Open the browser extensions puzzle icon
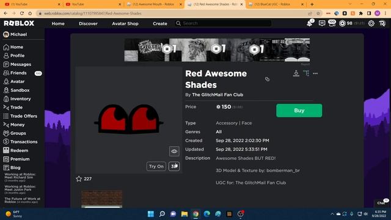Image resolution: width=391 pixels, height=220 pixels. click(361, 13)
